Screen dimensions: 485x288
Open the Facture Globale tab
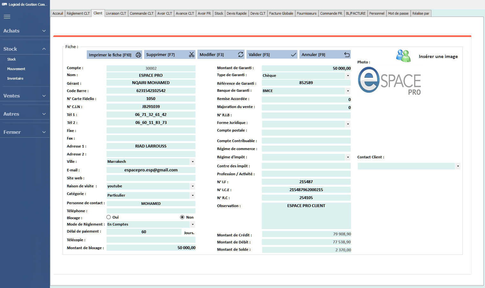click(281, 13)
